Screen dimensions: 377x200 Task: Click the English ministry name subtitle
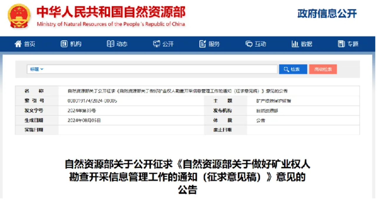point(111,24)
